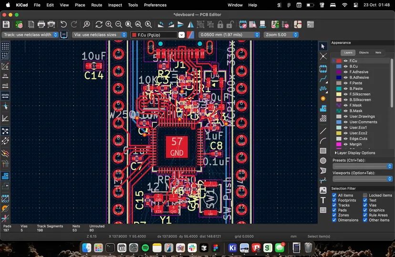
Task: Open the Presets dropdown
Action: click(x=363, y=166)
